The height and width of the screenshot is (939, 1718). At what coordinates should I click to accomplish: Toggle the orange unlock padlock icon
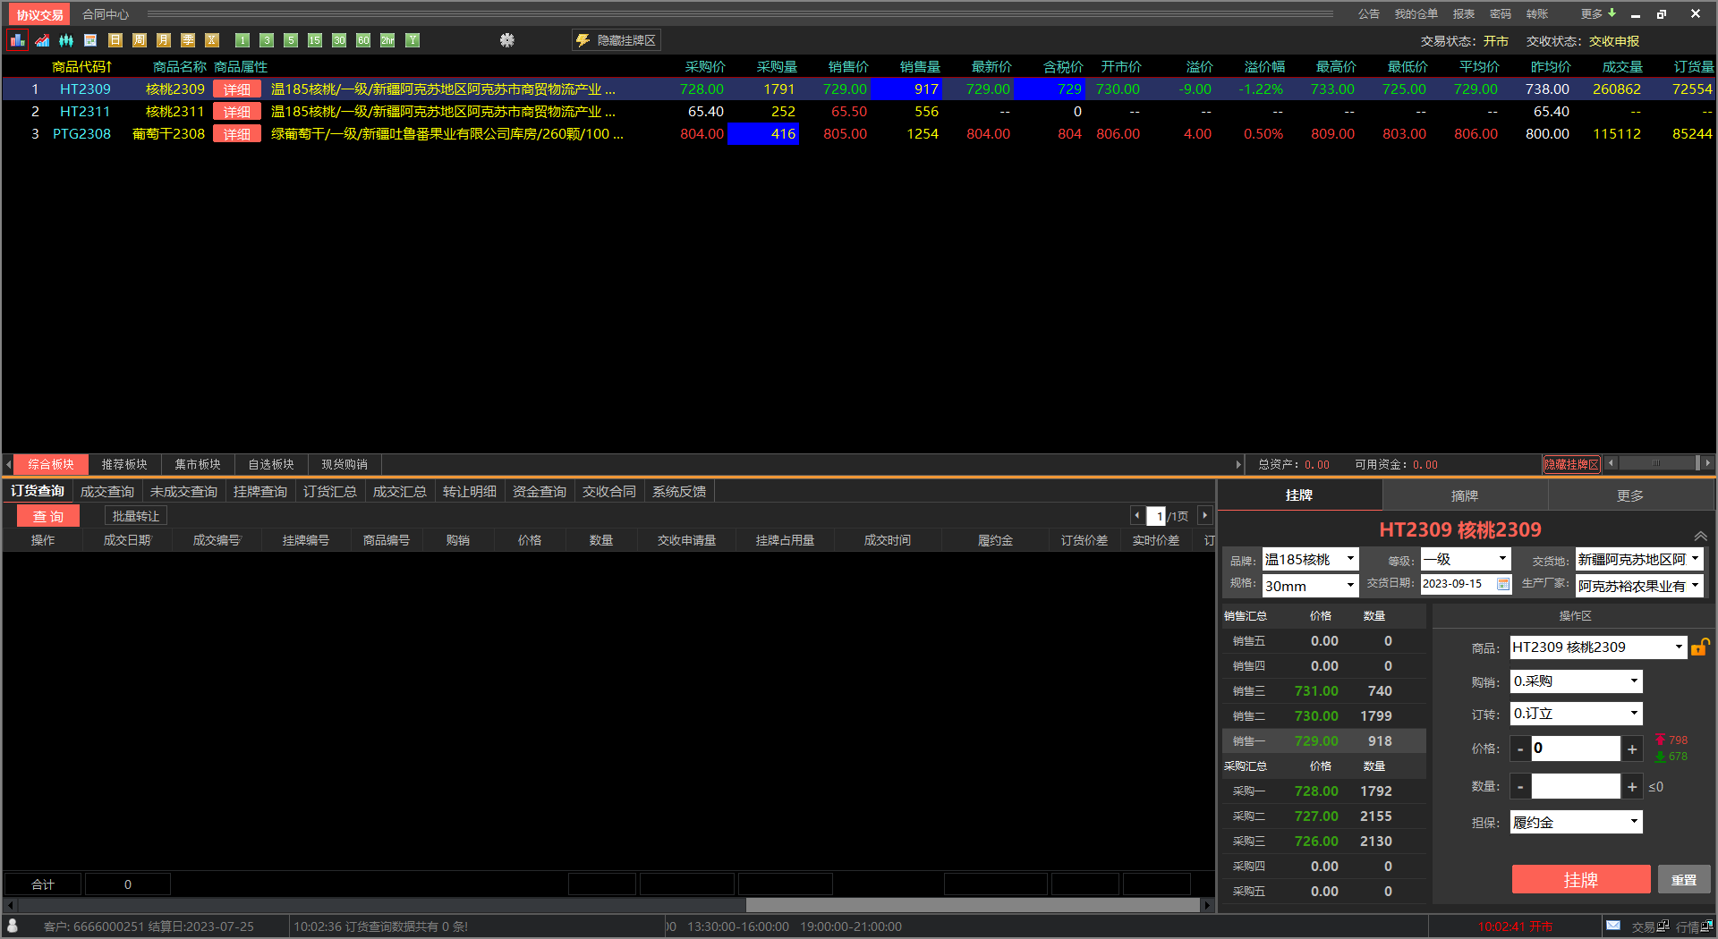(x=1701, y=647)
